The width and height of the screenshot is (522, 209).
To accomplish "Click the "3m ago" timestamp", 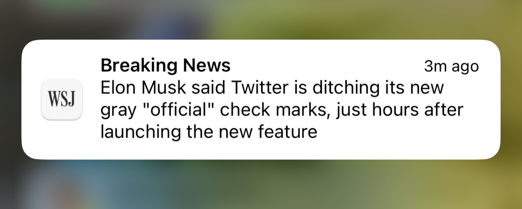I will [x=451, y=67].
